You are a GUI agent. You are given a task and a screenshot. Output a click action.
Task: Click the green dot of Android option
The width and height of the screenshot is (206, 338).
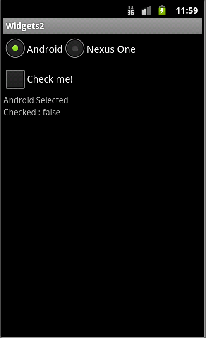pyautogui.click(x=15, y=48)
